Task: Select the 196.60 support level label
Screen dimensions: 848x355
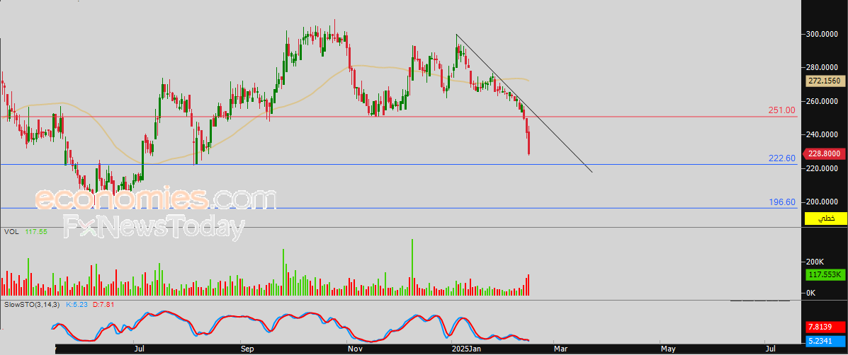Action: pyautogui.click(x=782, y=203)
